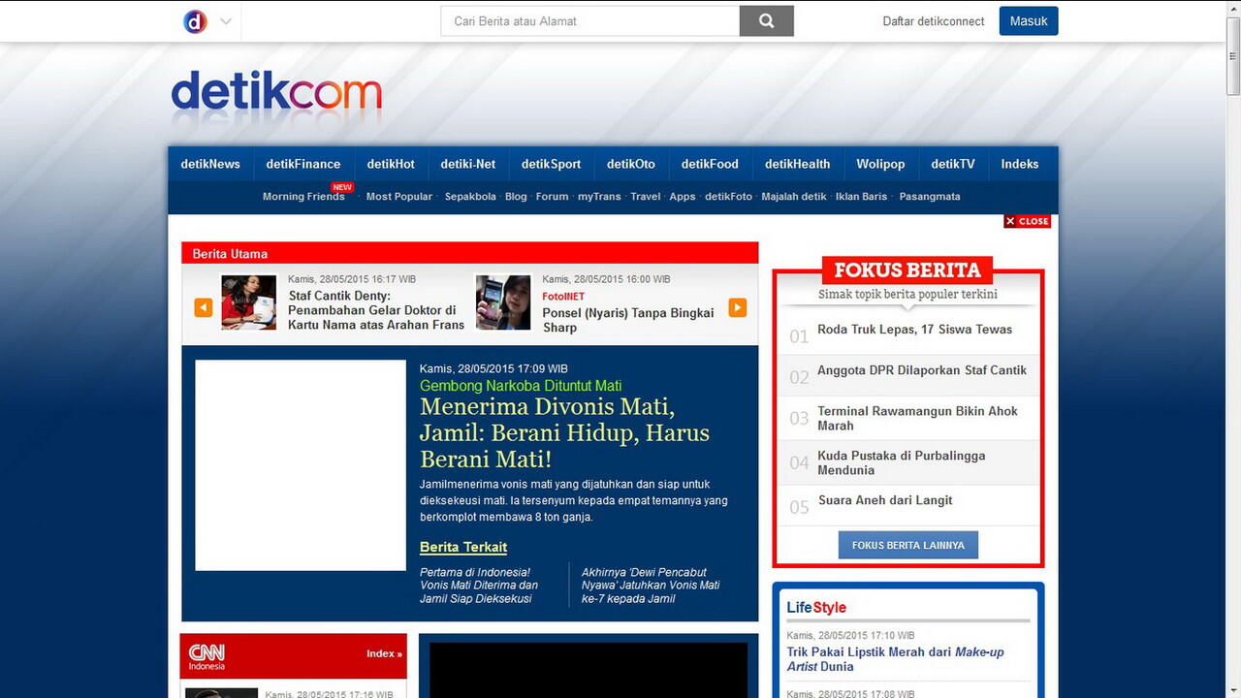
Task: Open 'Trik Pakai Lipstik Merah' article
Action: [x=895, y=659]
